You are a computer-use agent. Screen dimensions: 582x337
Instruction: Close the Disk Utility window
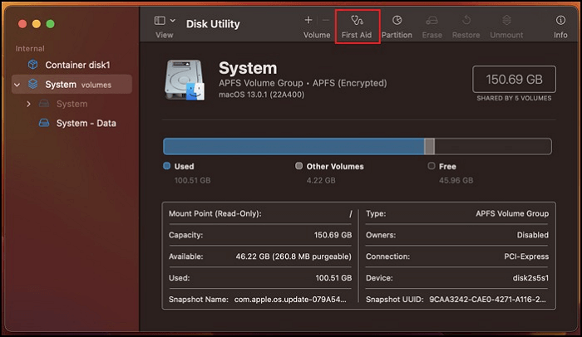[22, 24]
